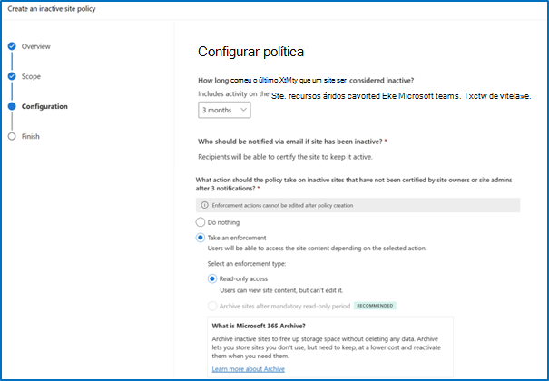Click Recipients will be able to certify text
549x381 pixels.
285,157
